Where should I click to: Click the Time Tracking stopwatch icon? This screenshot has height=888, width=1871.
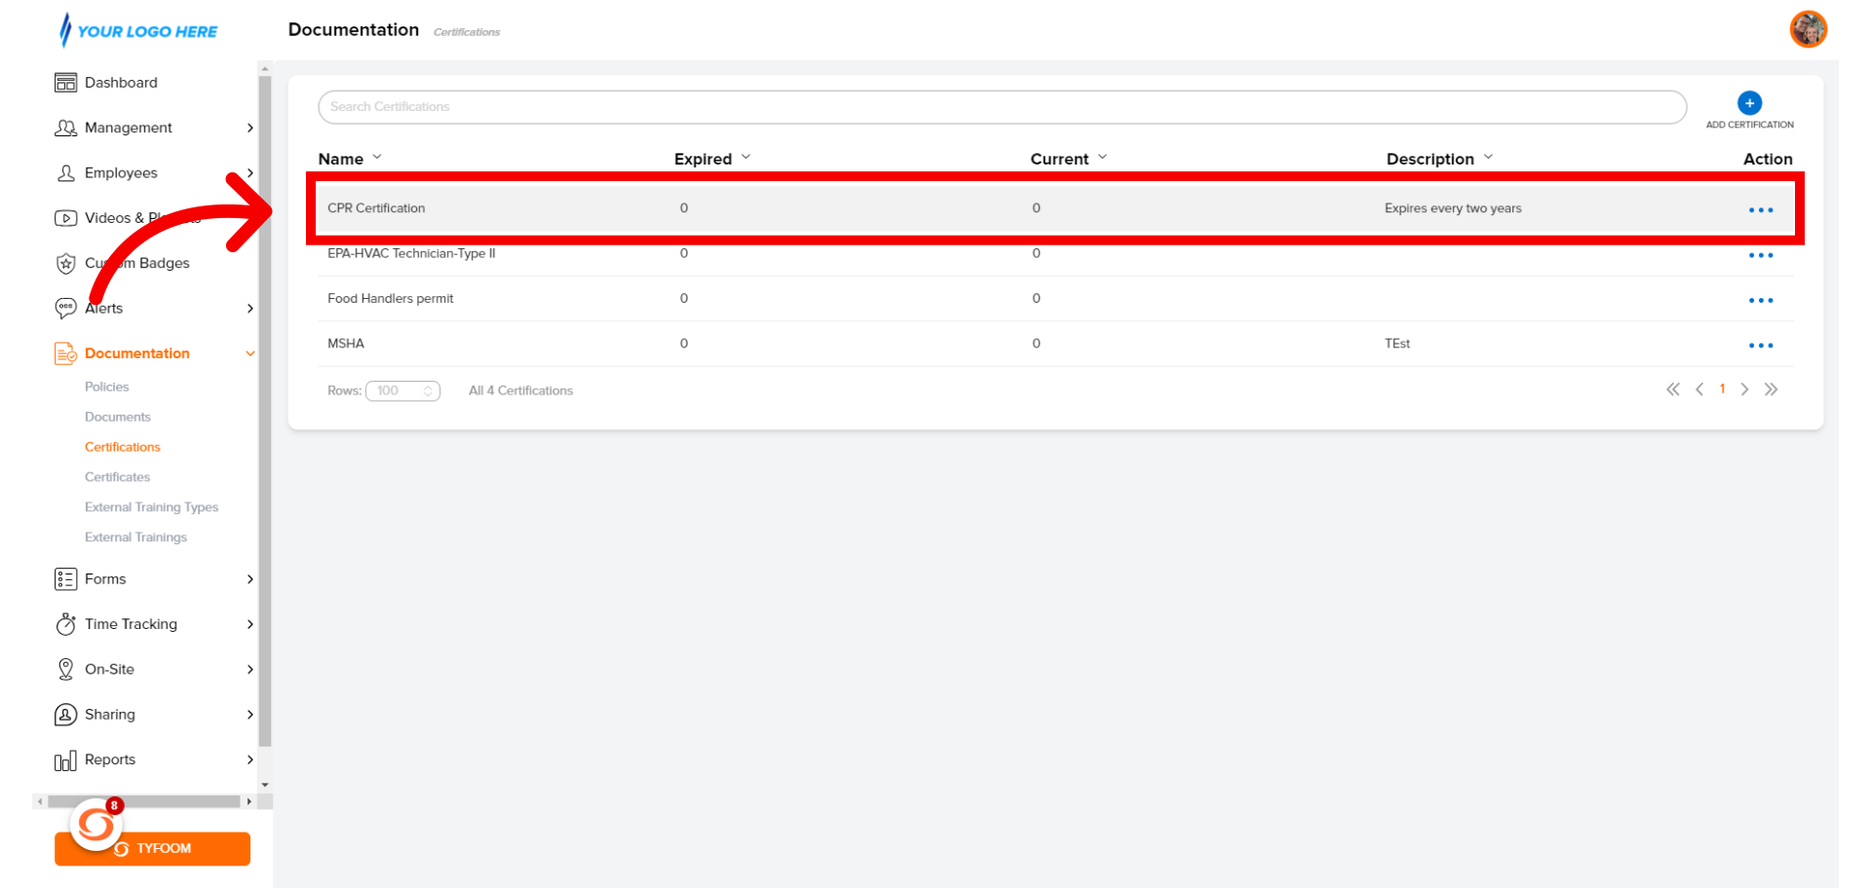coord(65,624)
